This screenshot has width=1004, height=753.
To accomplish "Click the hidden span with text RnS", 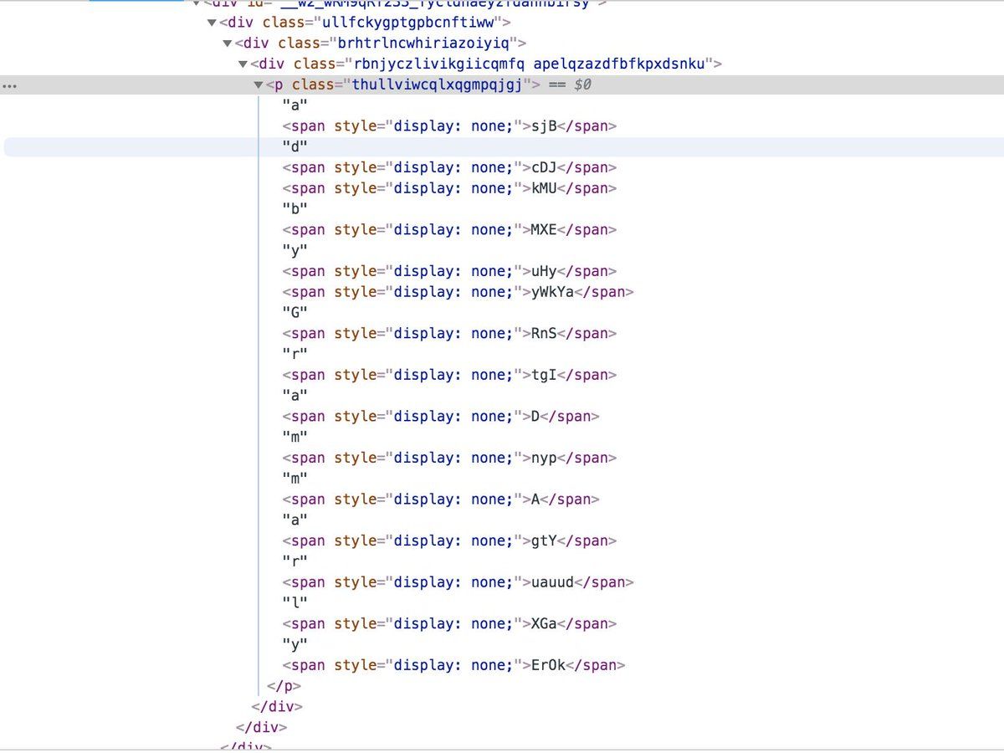I will coord(449,334).
